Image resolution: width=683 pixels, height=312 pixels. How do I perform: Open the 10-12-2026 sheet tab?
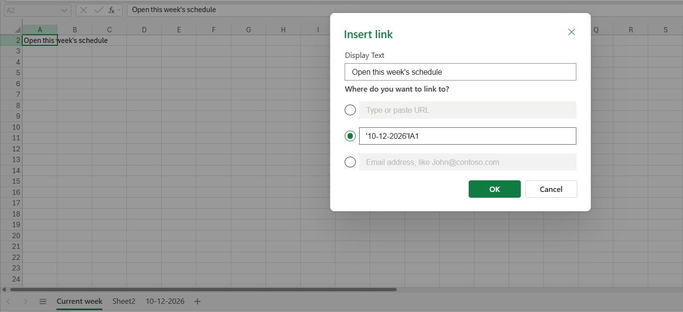[x=165, y=301]
